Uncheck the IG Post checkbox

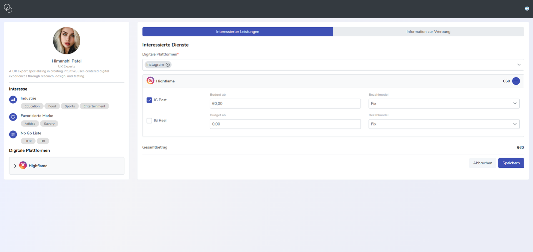[x=149, y=100]
